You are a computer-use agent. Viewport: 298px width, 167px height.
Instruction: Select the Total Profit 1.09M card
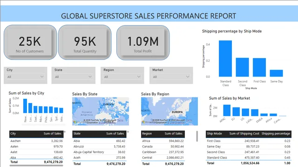(143, 43)
